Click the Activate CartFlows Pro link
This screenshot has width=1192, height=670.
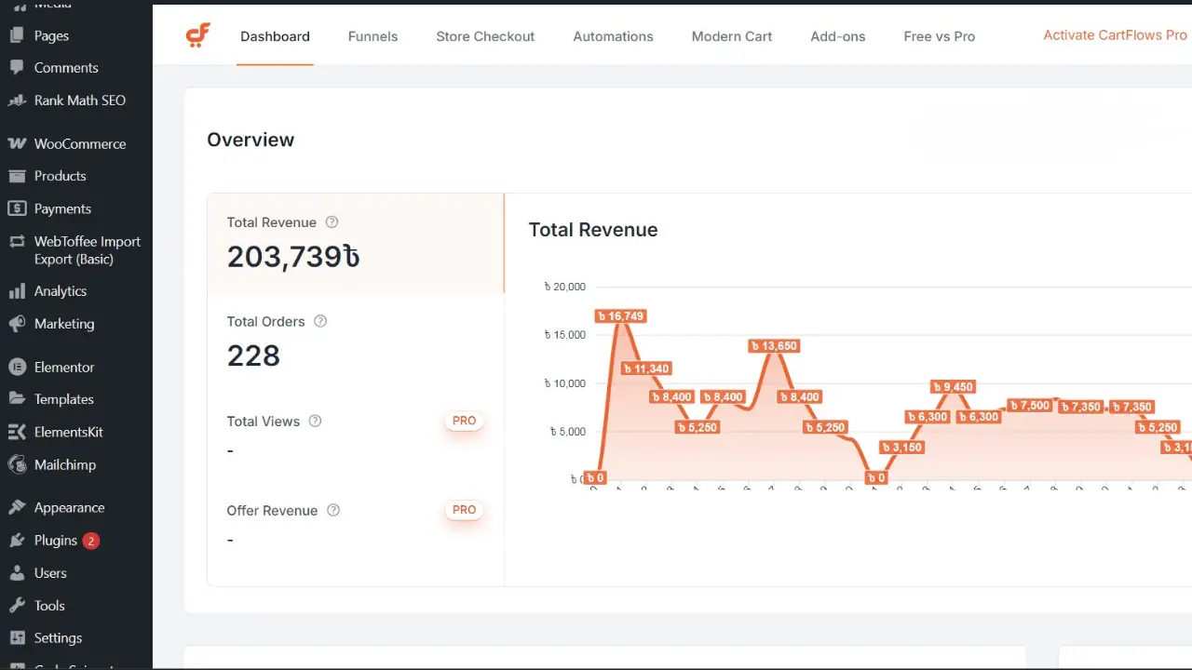1115,35
